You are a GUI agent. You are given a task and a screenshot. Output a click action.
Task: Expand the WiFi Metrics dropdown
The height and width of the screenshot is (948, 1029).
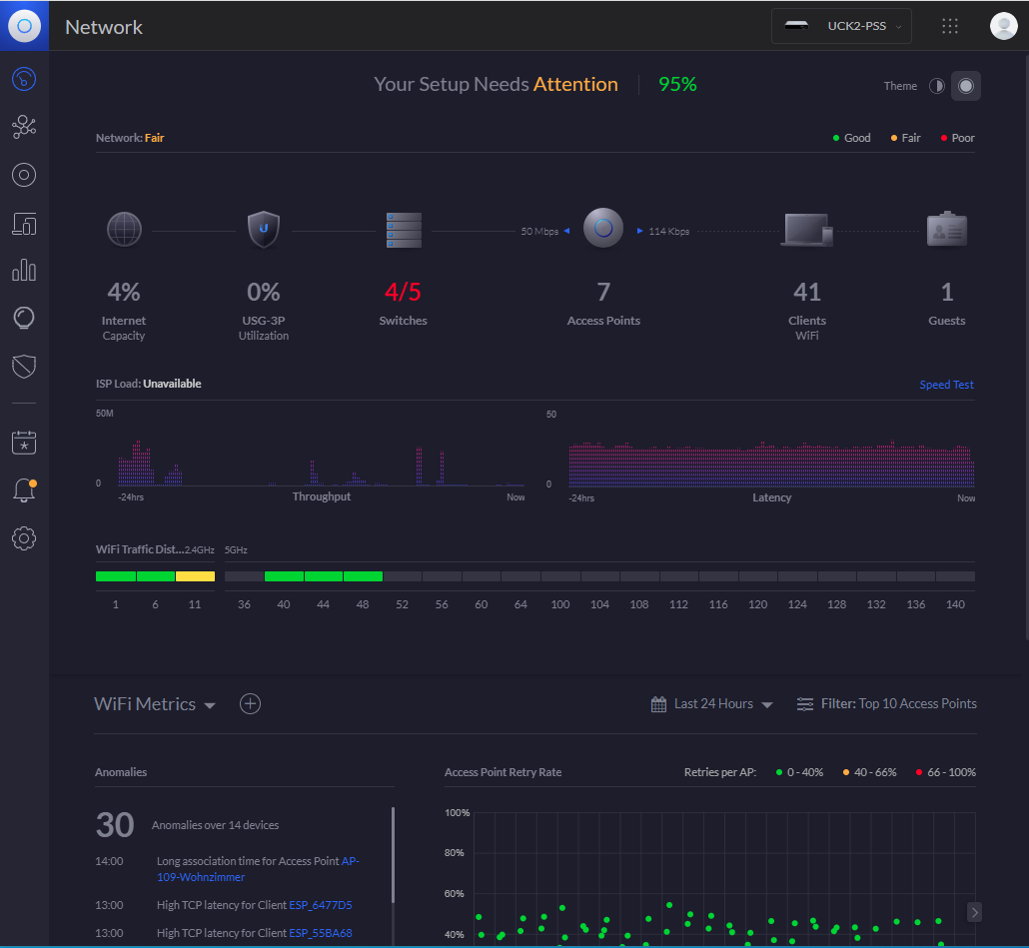155,704
